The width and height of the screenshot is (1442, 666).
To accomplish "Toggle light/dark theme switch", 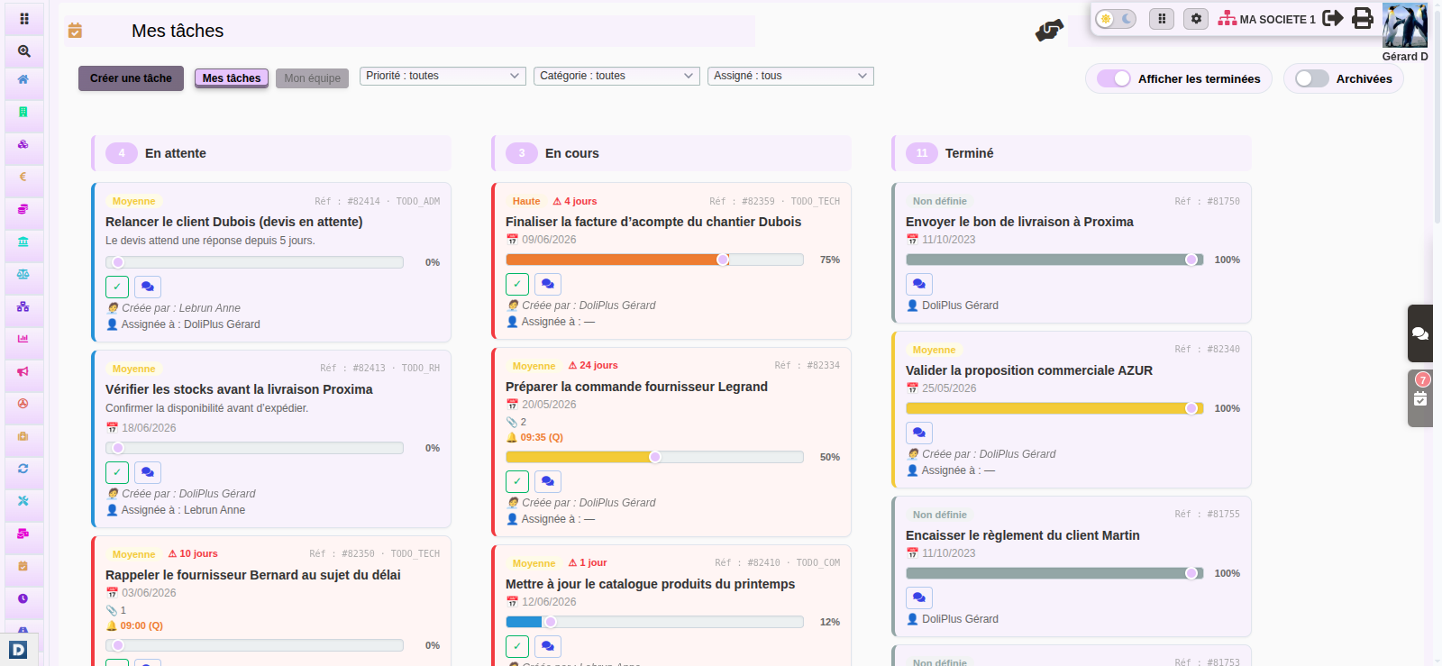I will [x=1116, y=19].
